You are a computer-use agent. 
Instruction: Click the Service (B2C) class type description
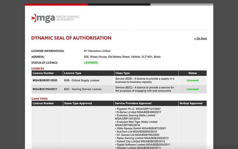[145, 89]
